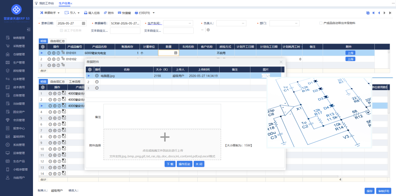The image size is (396, 196).
Task: Open upper 自由项汇总 tab
Action: point(57,41)
